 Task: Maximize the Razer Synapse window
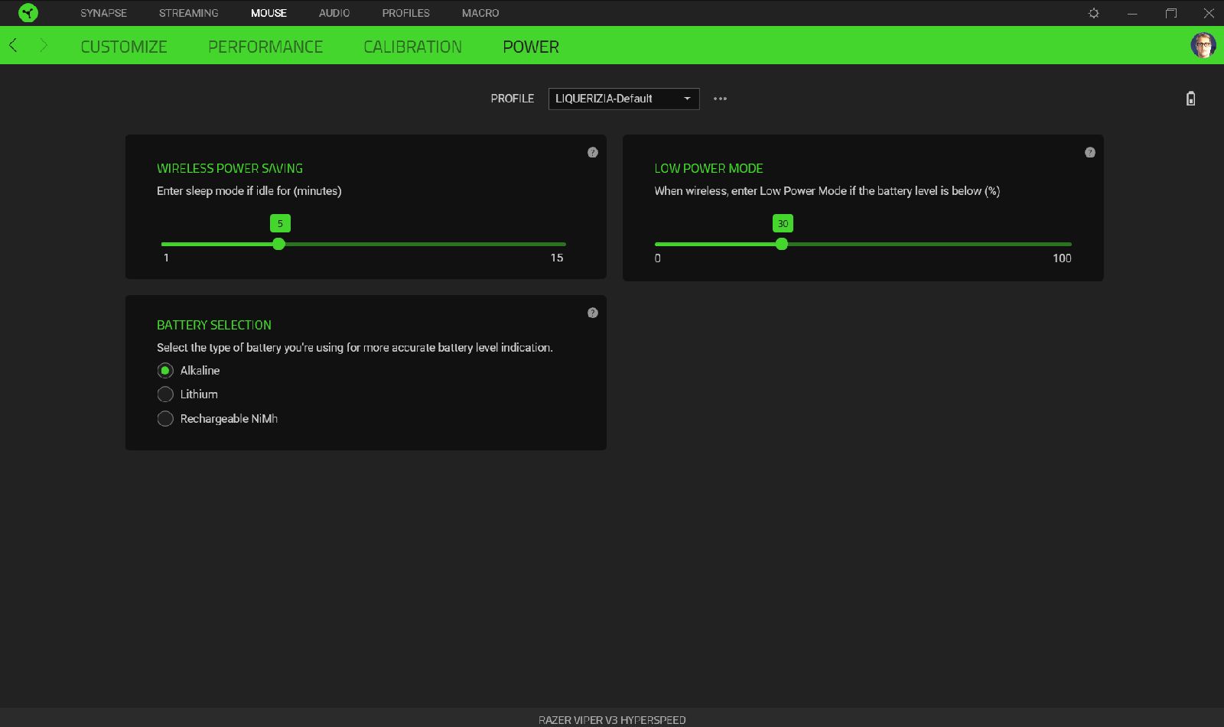[1170, 13]
